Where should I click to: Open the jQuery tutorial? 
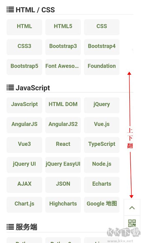pyautogui.click(x=102, y=105)
